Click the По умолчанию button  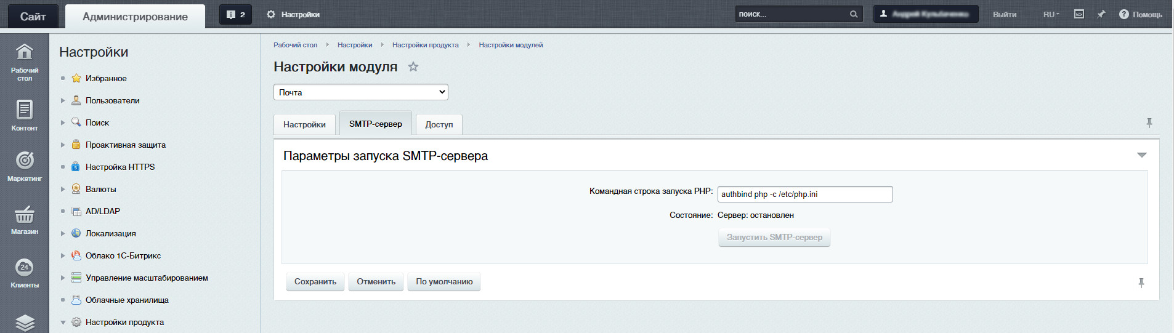click(x=444, y=282)
